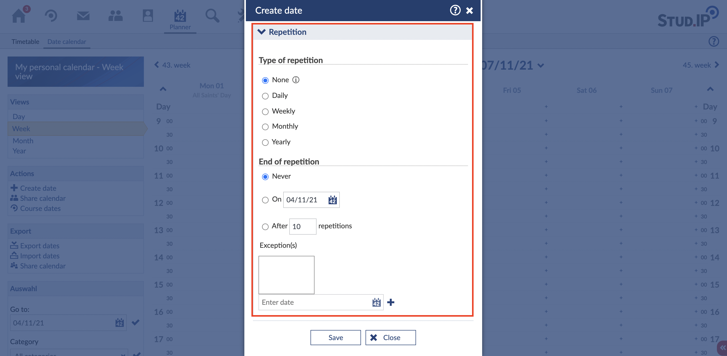Go to the 45th week
Screen dimensions: 727x356
(700, 65)
